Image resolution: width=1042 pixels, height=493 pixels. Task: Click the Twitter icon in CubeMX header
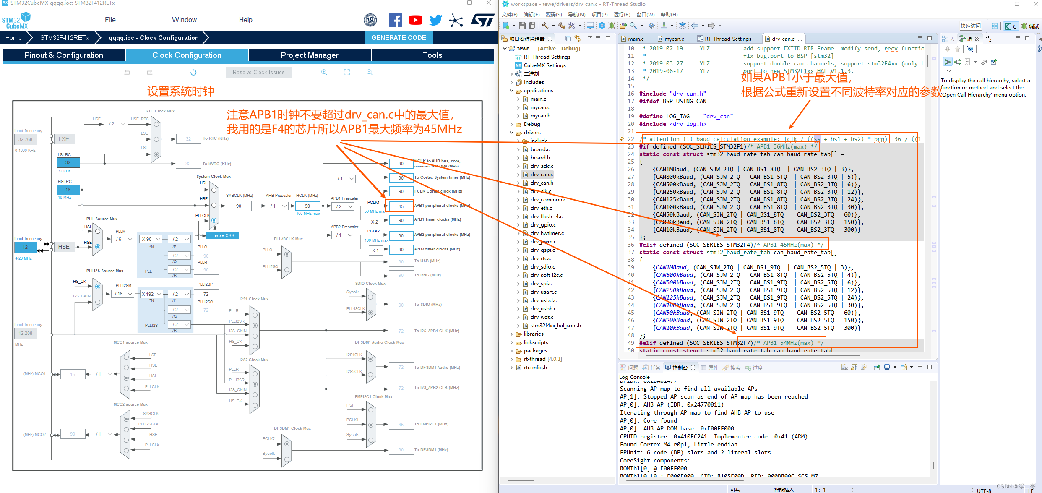point(435,20)
